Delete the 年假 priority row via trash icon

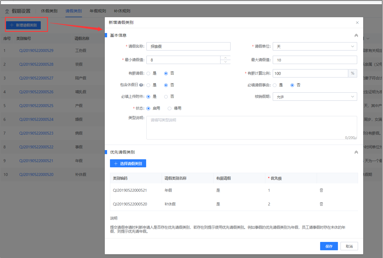[x=321, y=190]
